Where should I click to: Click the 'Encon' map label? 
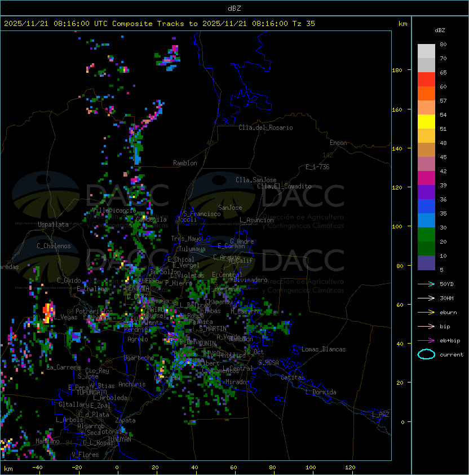338,143
